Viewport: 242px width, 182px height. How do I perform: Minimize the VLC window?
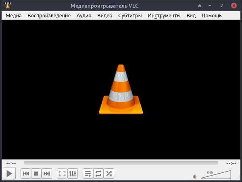210,6
